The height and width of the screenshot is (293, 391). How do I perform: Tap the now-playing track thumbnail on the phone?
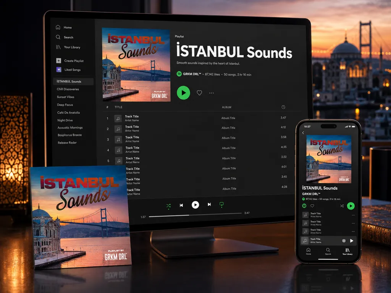click(x=305, y=241)
